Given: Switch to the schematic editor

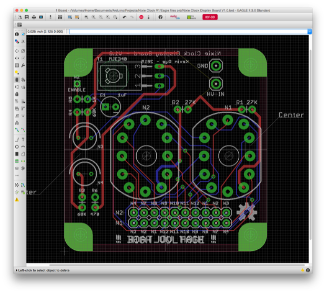Looking at the screenshot, I should click(x=50, y=17).
